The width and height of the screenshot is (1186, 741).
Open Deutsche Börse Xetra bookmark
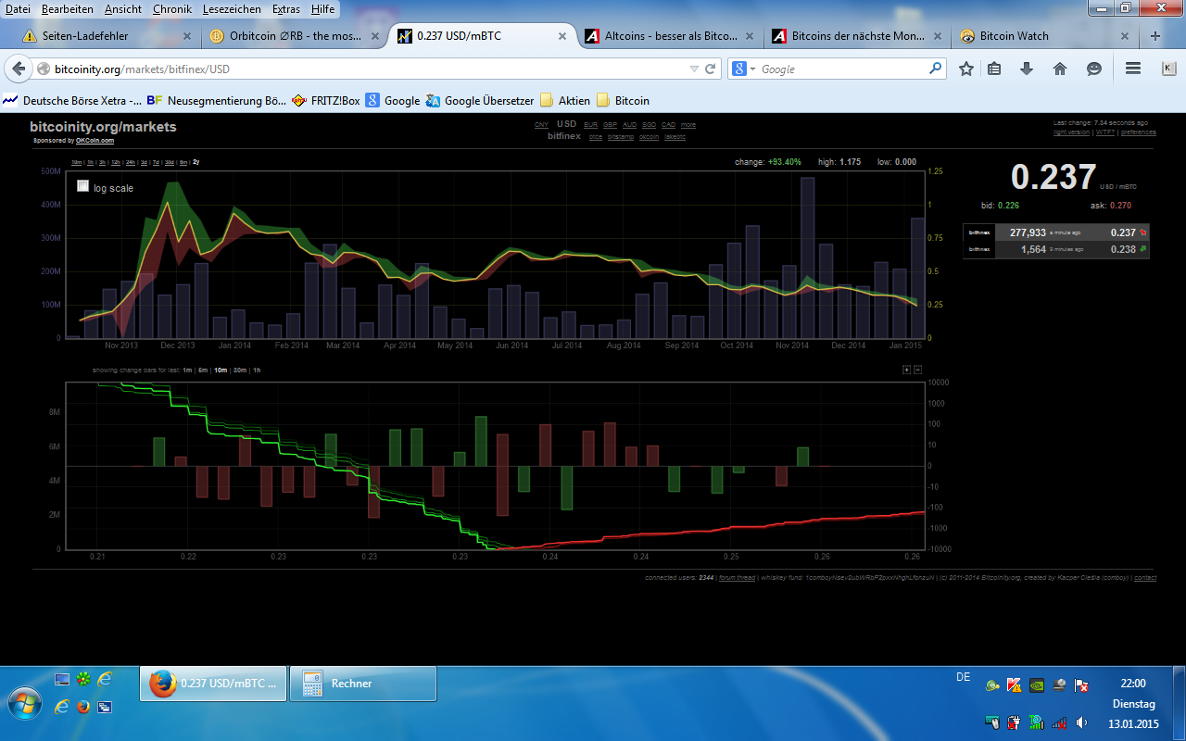72,101
